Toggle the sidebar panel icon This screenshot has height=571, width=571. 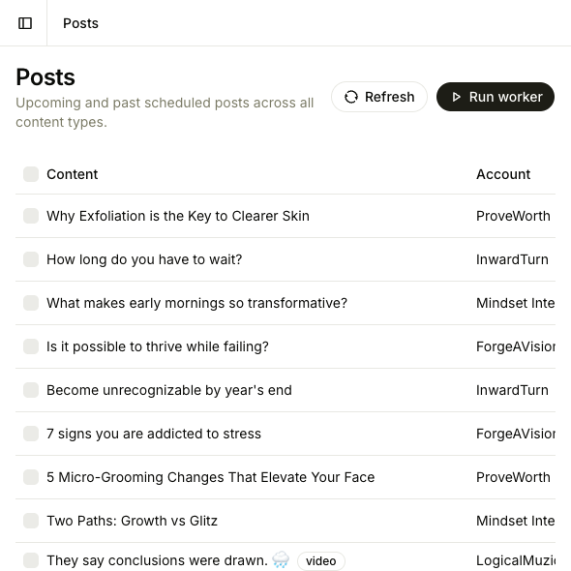25,23
